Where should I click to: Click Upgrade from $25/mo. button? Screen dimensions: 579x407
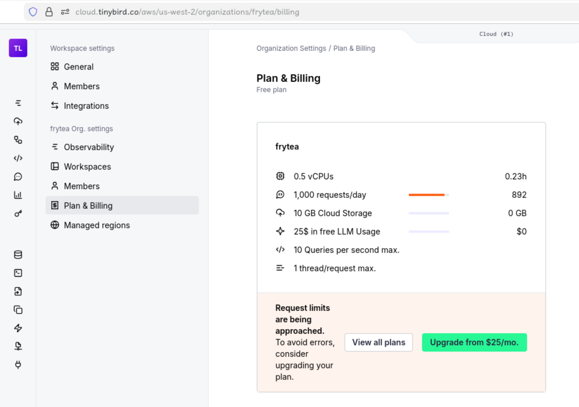click(474, 342)
